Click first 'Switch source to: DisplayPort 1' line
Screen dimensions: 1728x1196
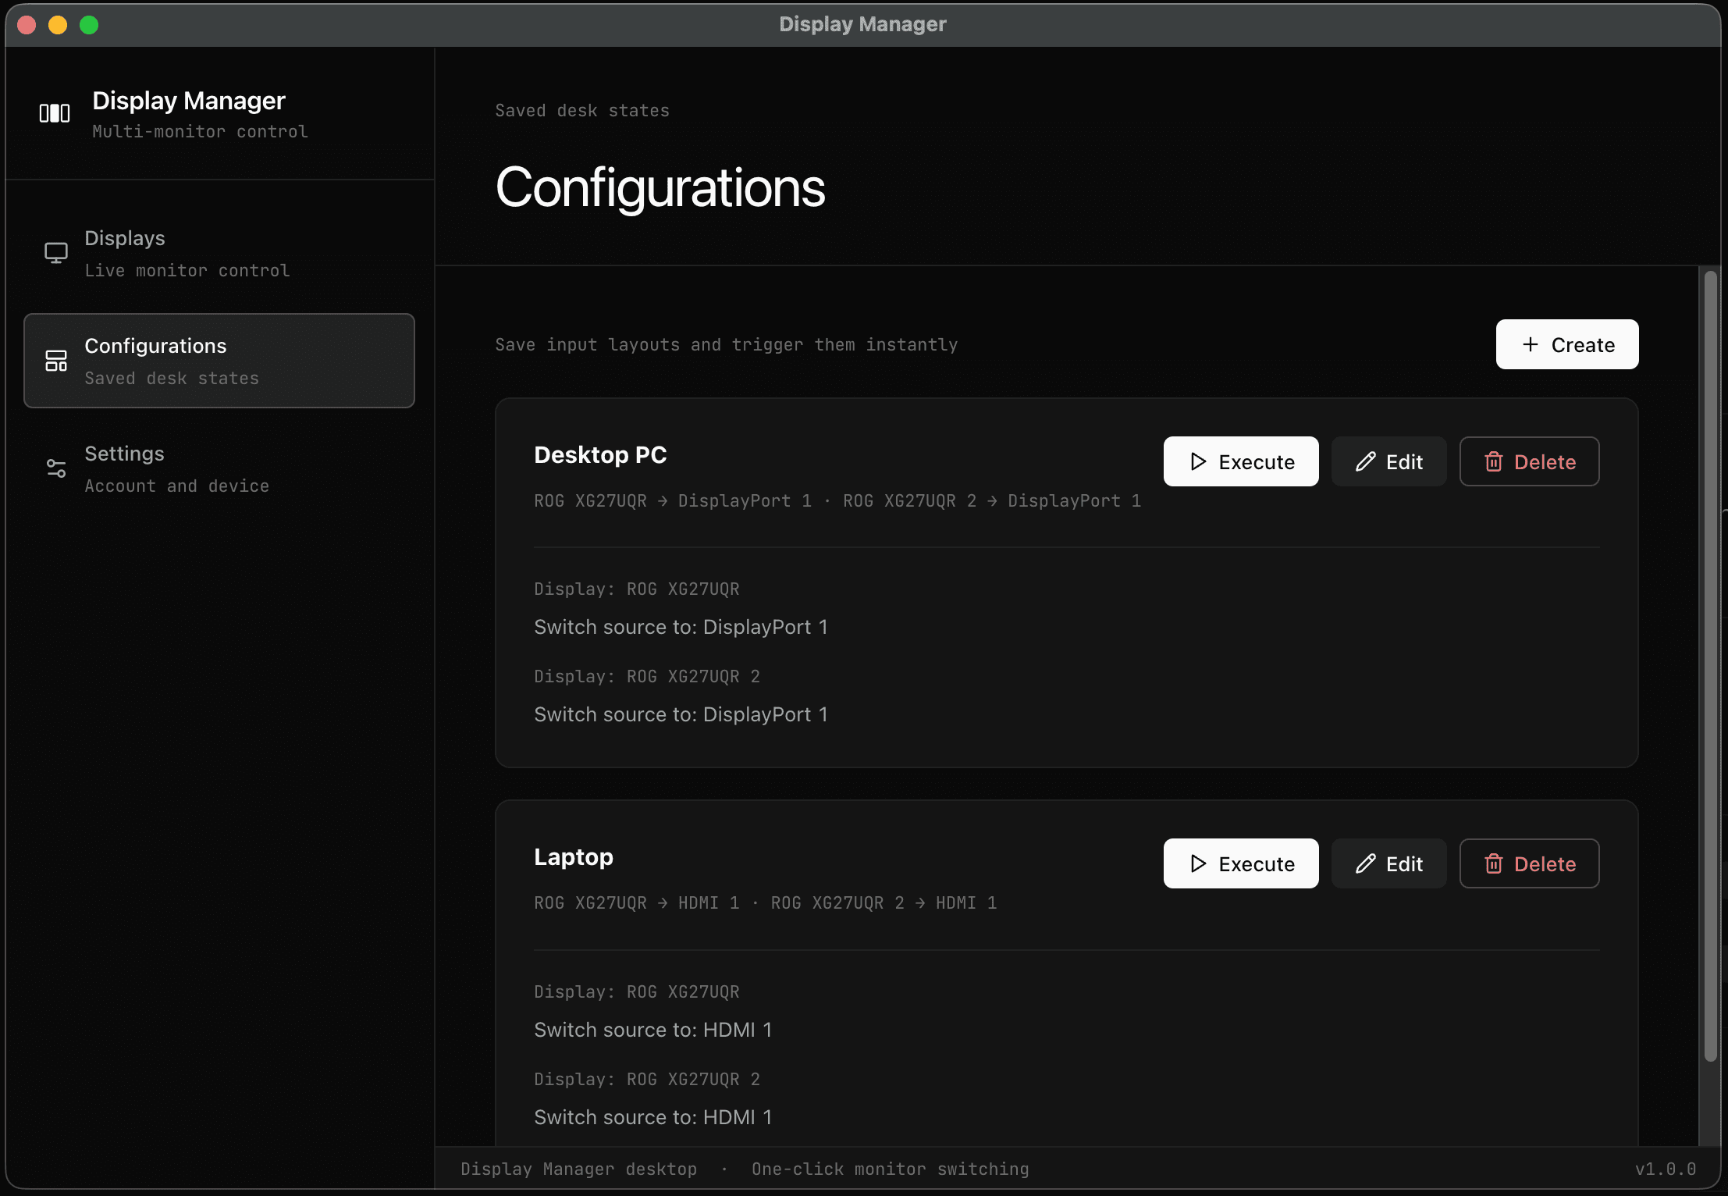click(x=681, y=627)
